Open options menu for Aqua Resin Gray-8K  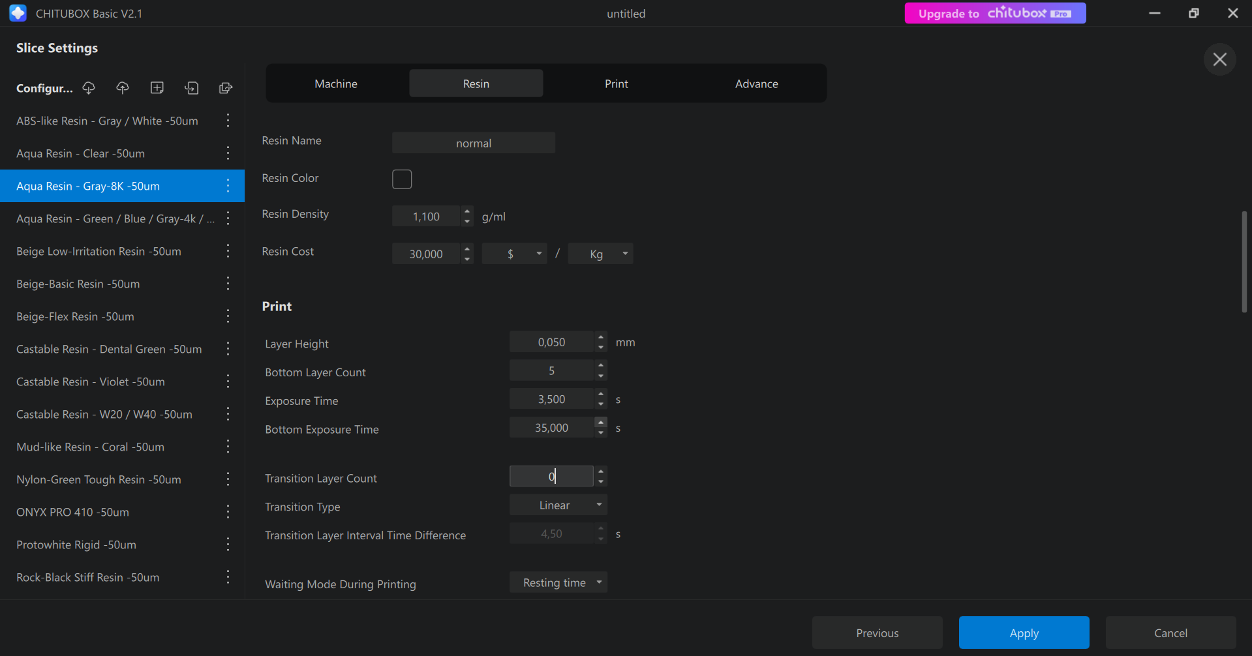[228, 186]
